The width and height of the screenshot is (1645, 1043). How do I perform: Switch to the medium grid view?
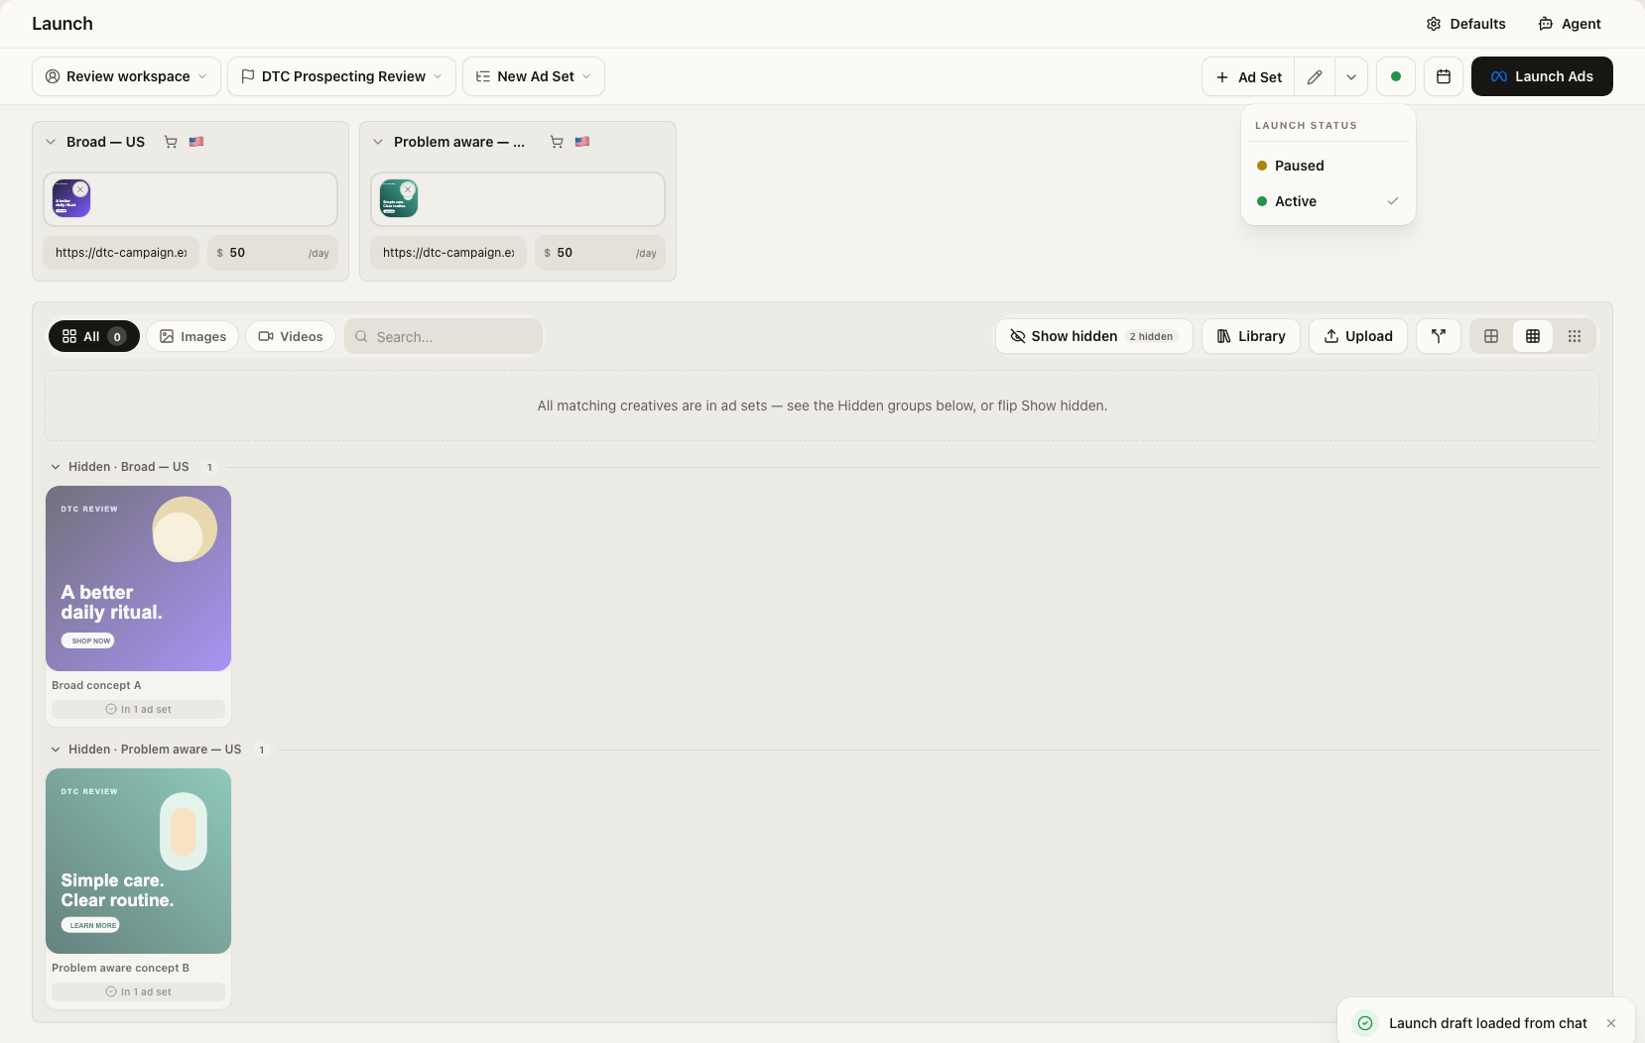point(1533,336)
